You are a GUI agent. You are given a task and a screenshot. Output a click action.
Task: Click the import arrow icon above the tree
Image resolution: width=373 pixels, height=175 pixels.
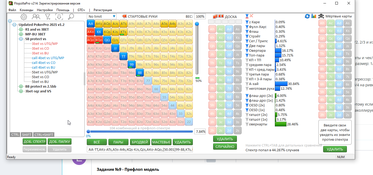(59, 17)
